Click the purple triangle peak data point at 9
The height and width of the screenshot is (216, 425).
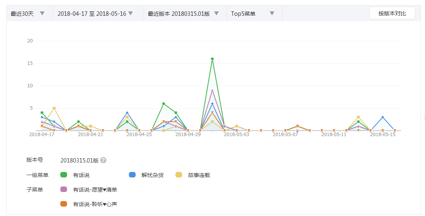point(212,90)
